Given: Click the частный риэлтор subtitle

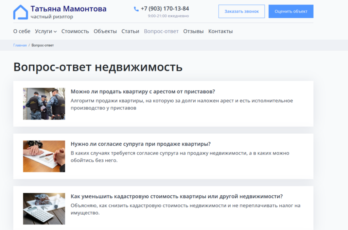Looking at the screenshot, I should point(52,17).
